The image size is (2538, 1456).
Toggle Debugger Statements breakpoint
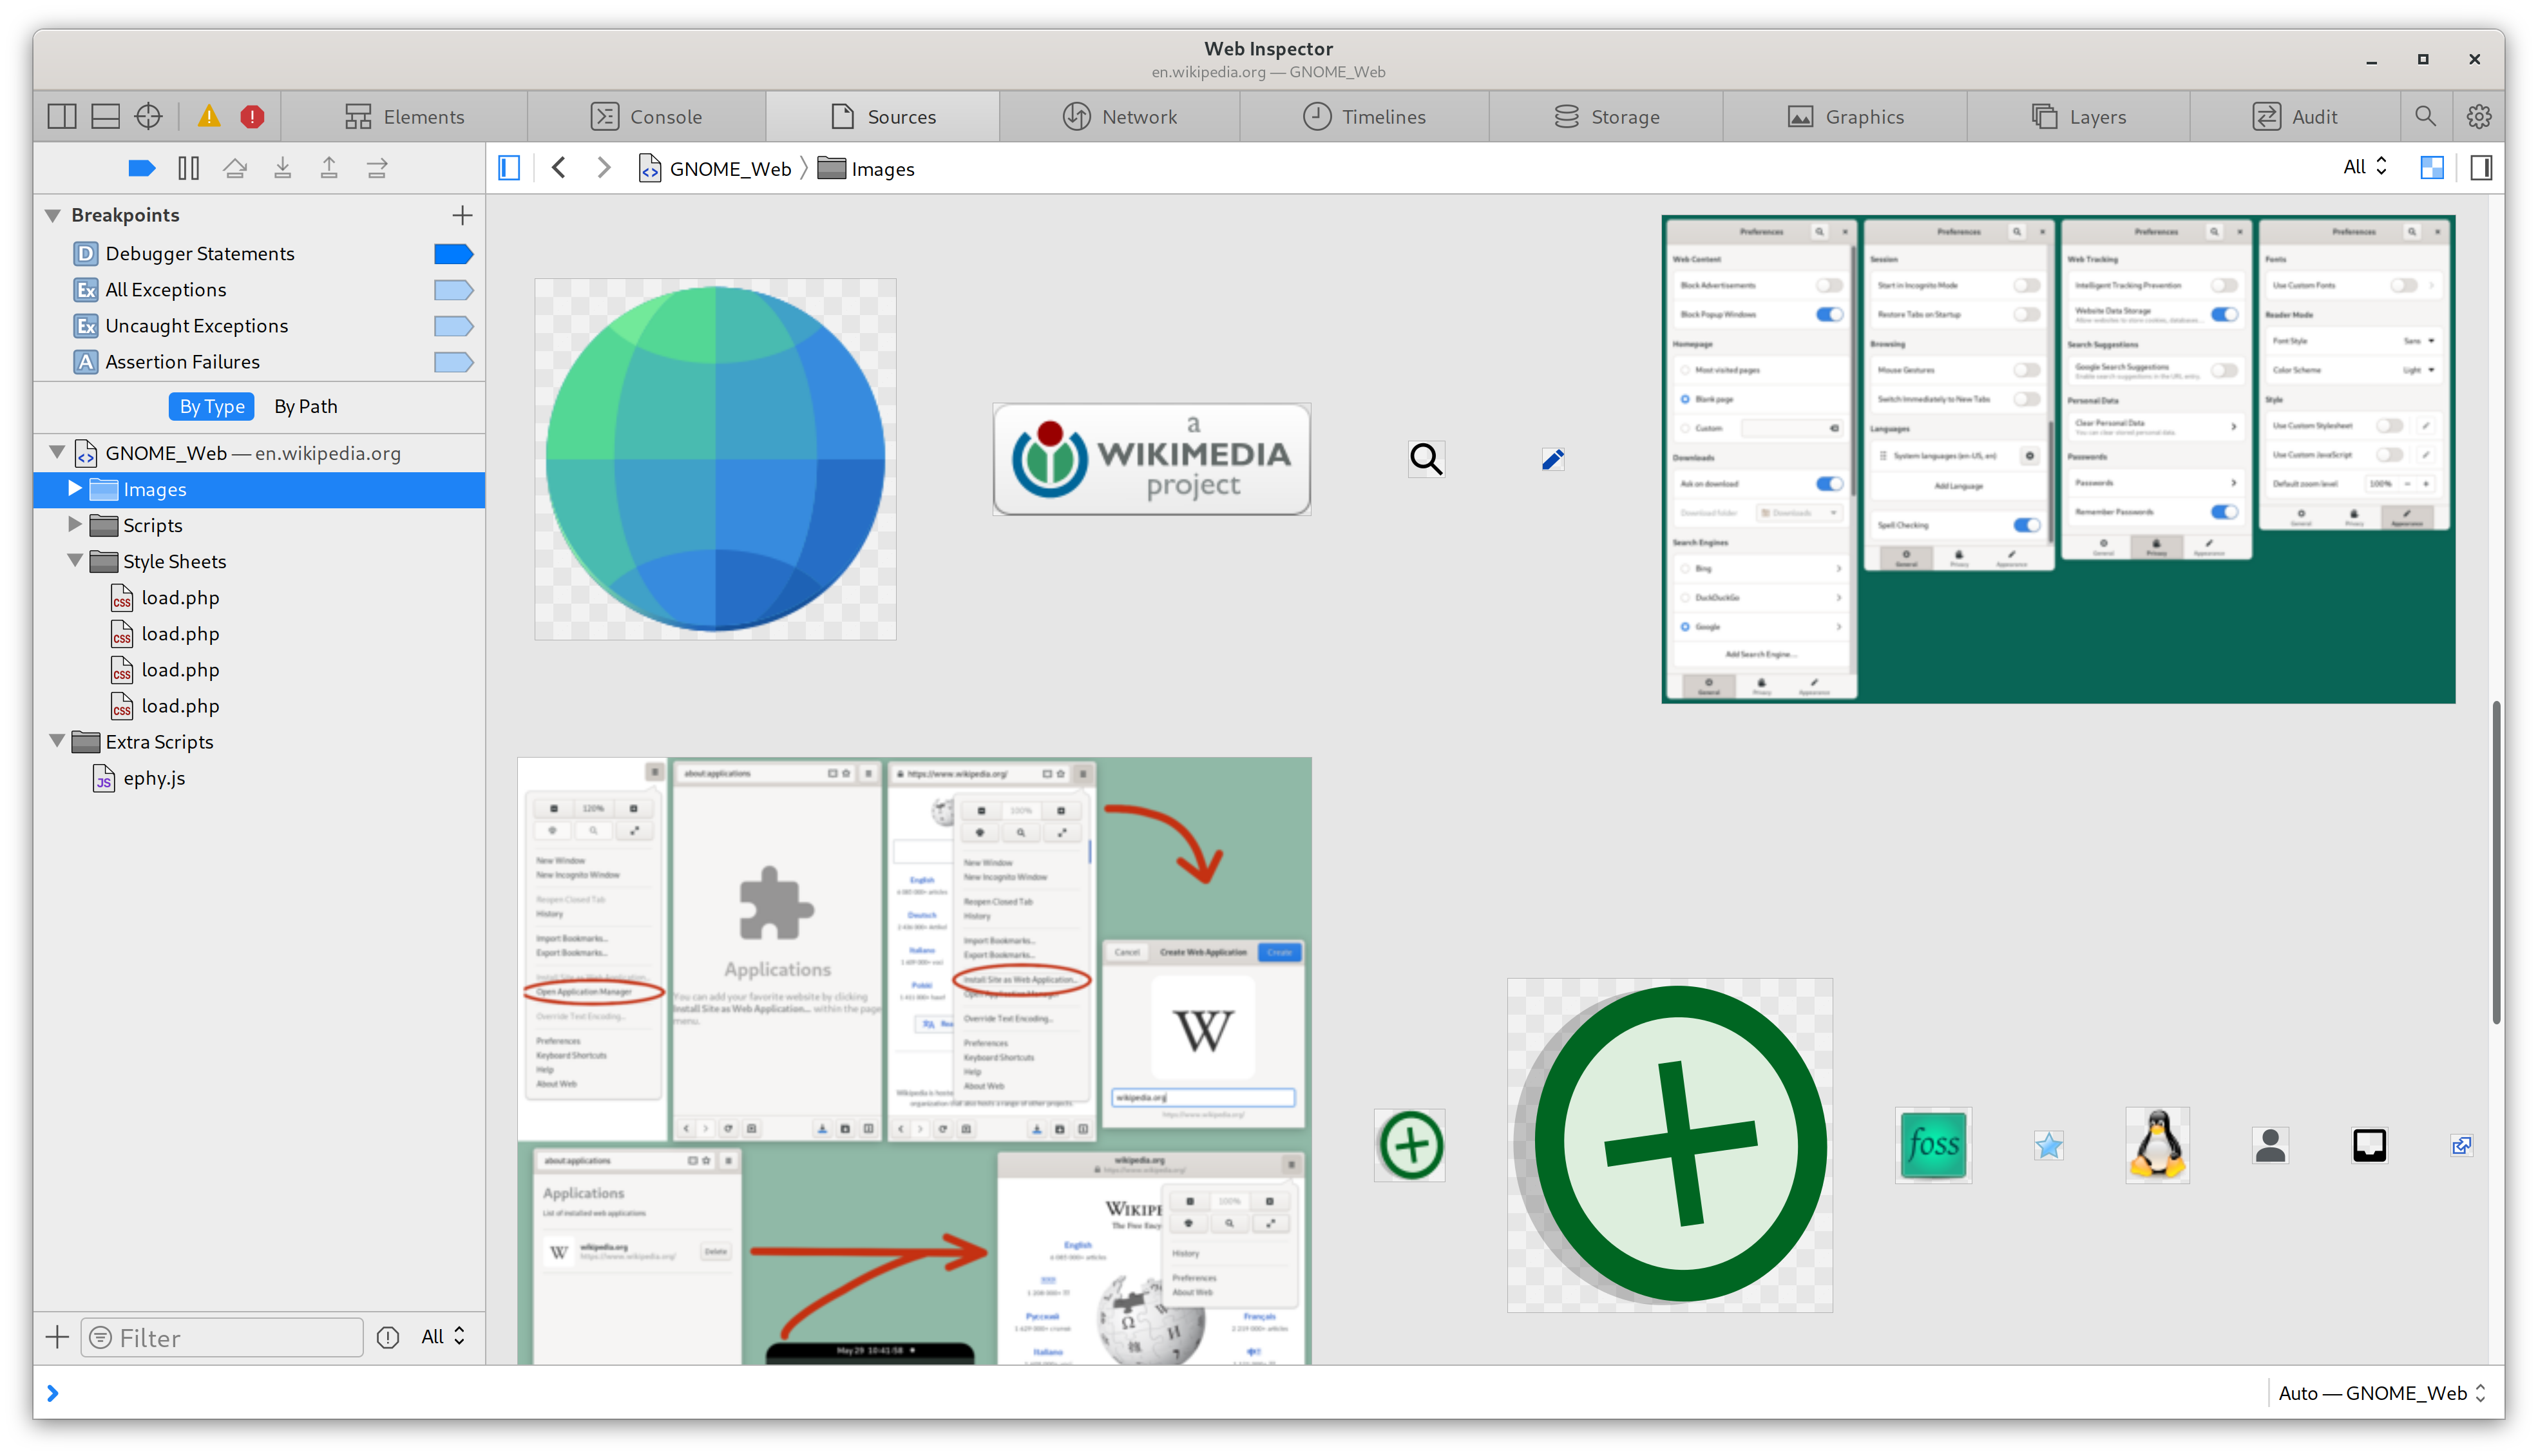pyautogui.click(x=453, y=254)
